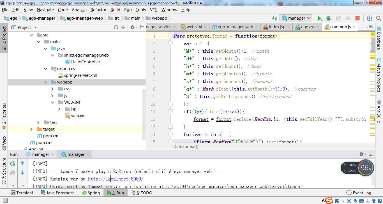Click microphone icon in IME toolbar

(x=355, y=201)
